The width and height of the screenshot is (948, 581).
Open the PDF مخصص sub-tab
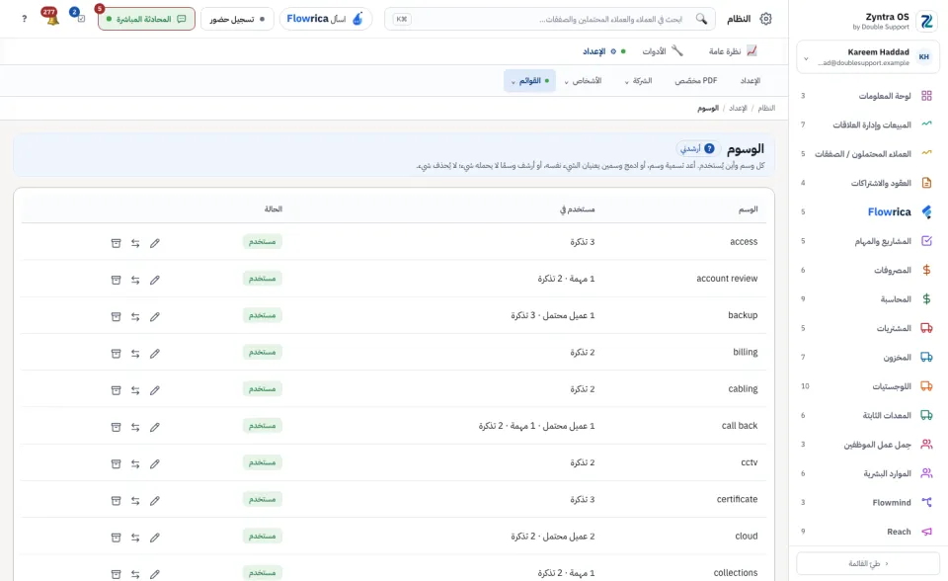696,80
